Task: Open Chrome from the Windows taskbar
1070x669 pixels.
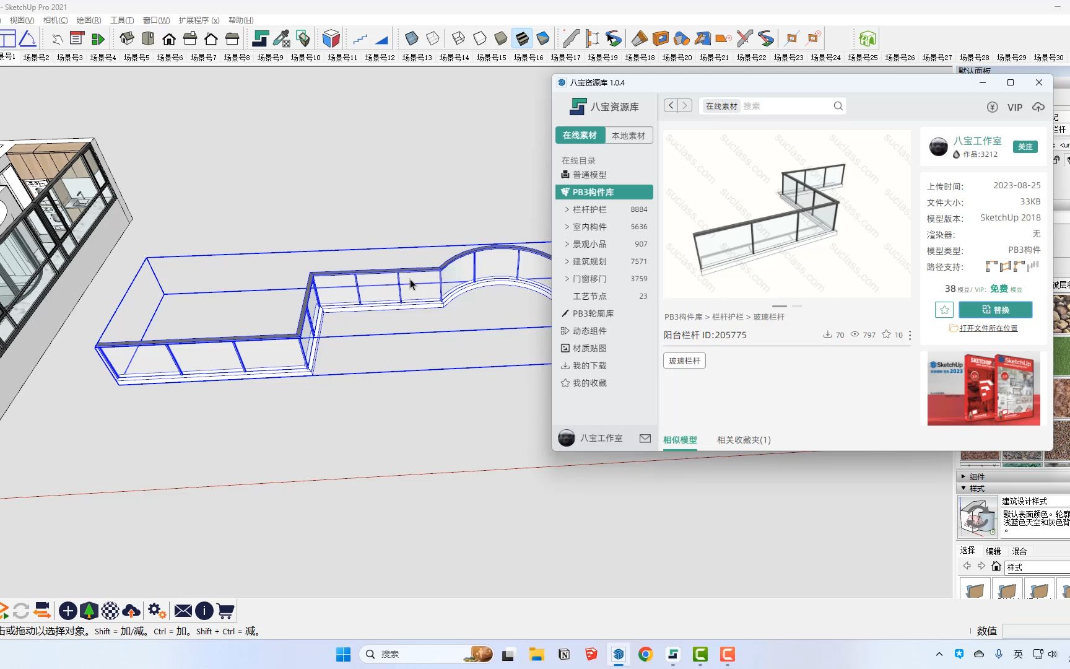Action: pos(645,654)
